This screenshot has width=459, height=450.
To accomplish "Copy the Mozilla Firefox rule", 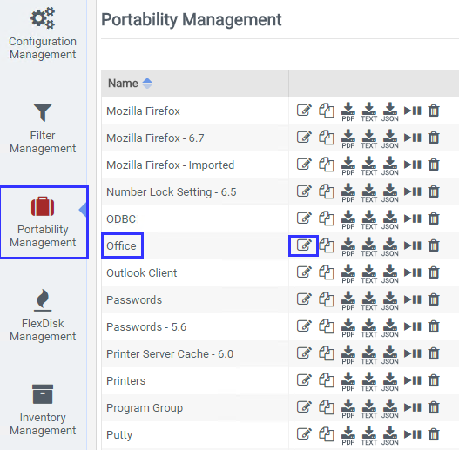I will [x=326, y=111].
